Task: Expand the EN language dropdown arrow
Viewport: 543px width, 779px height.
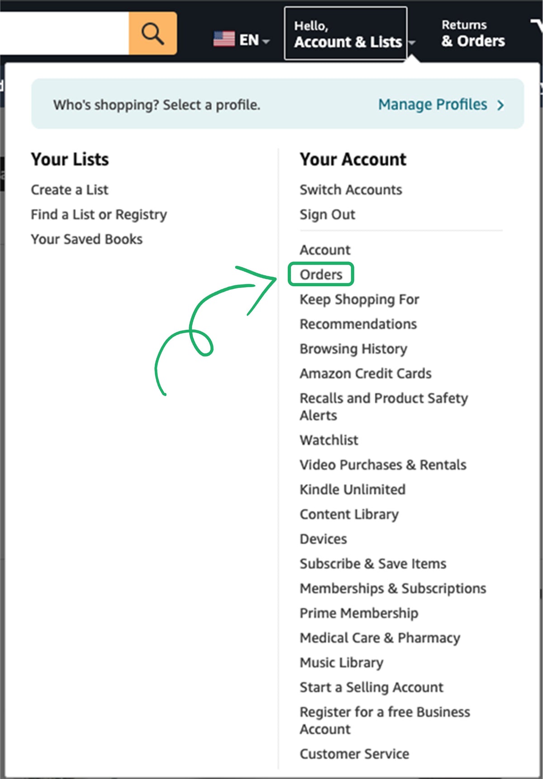Action: (266, 41)
